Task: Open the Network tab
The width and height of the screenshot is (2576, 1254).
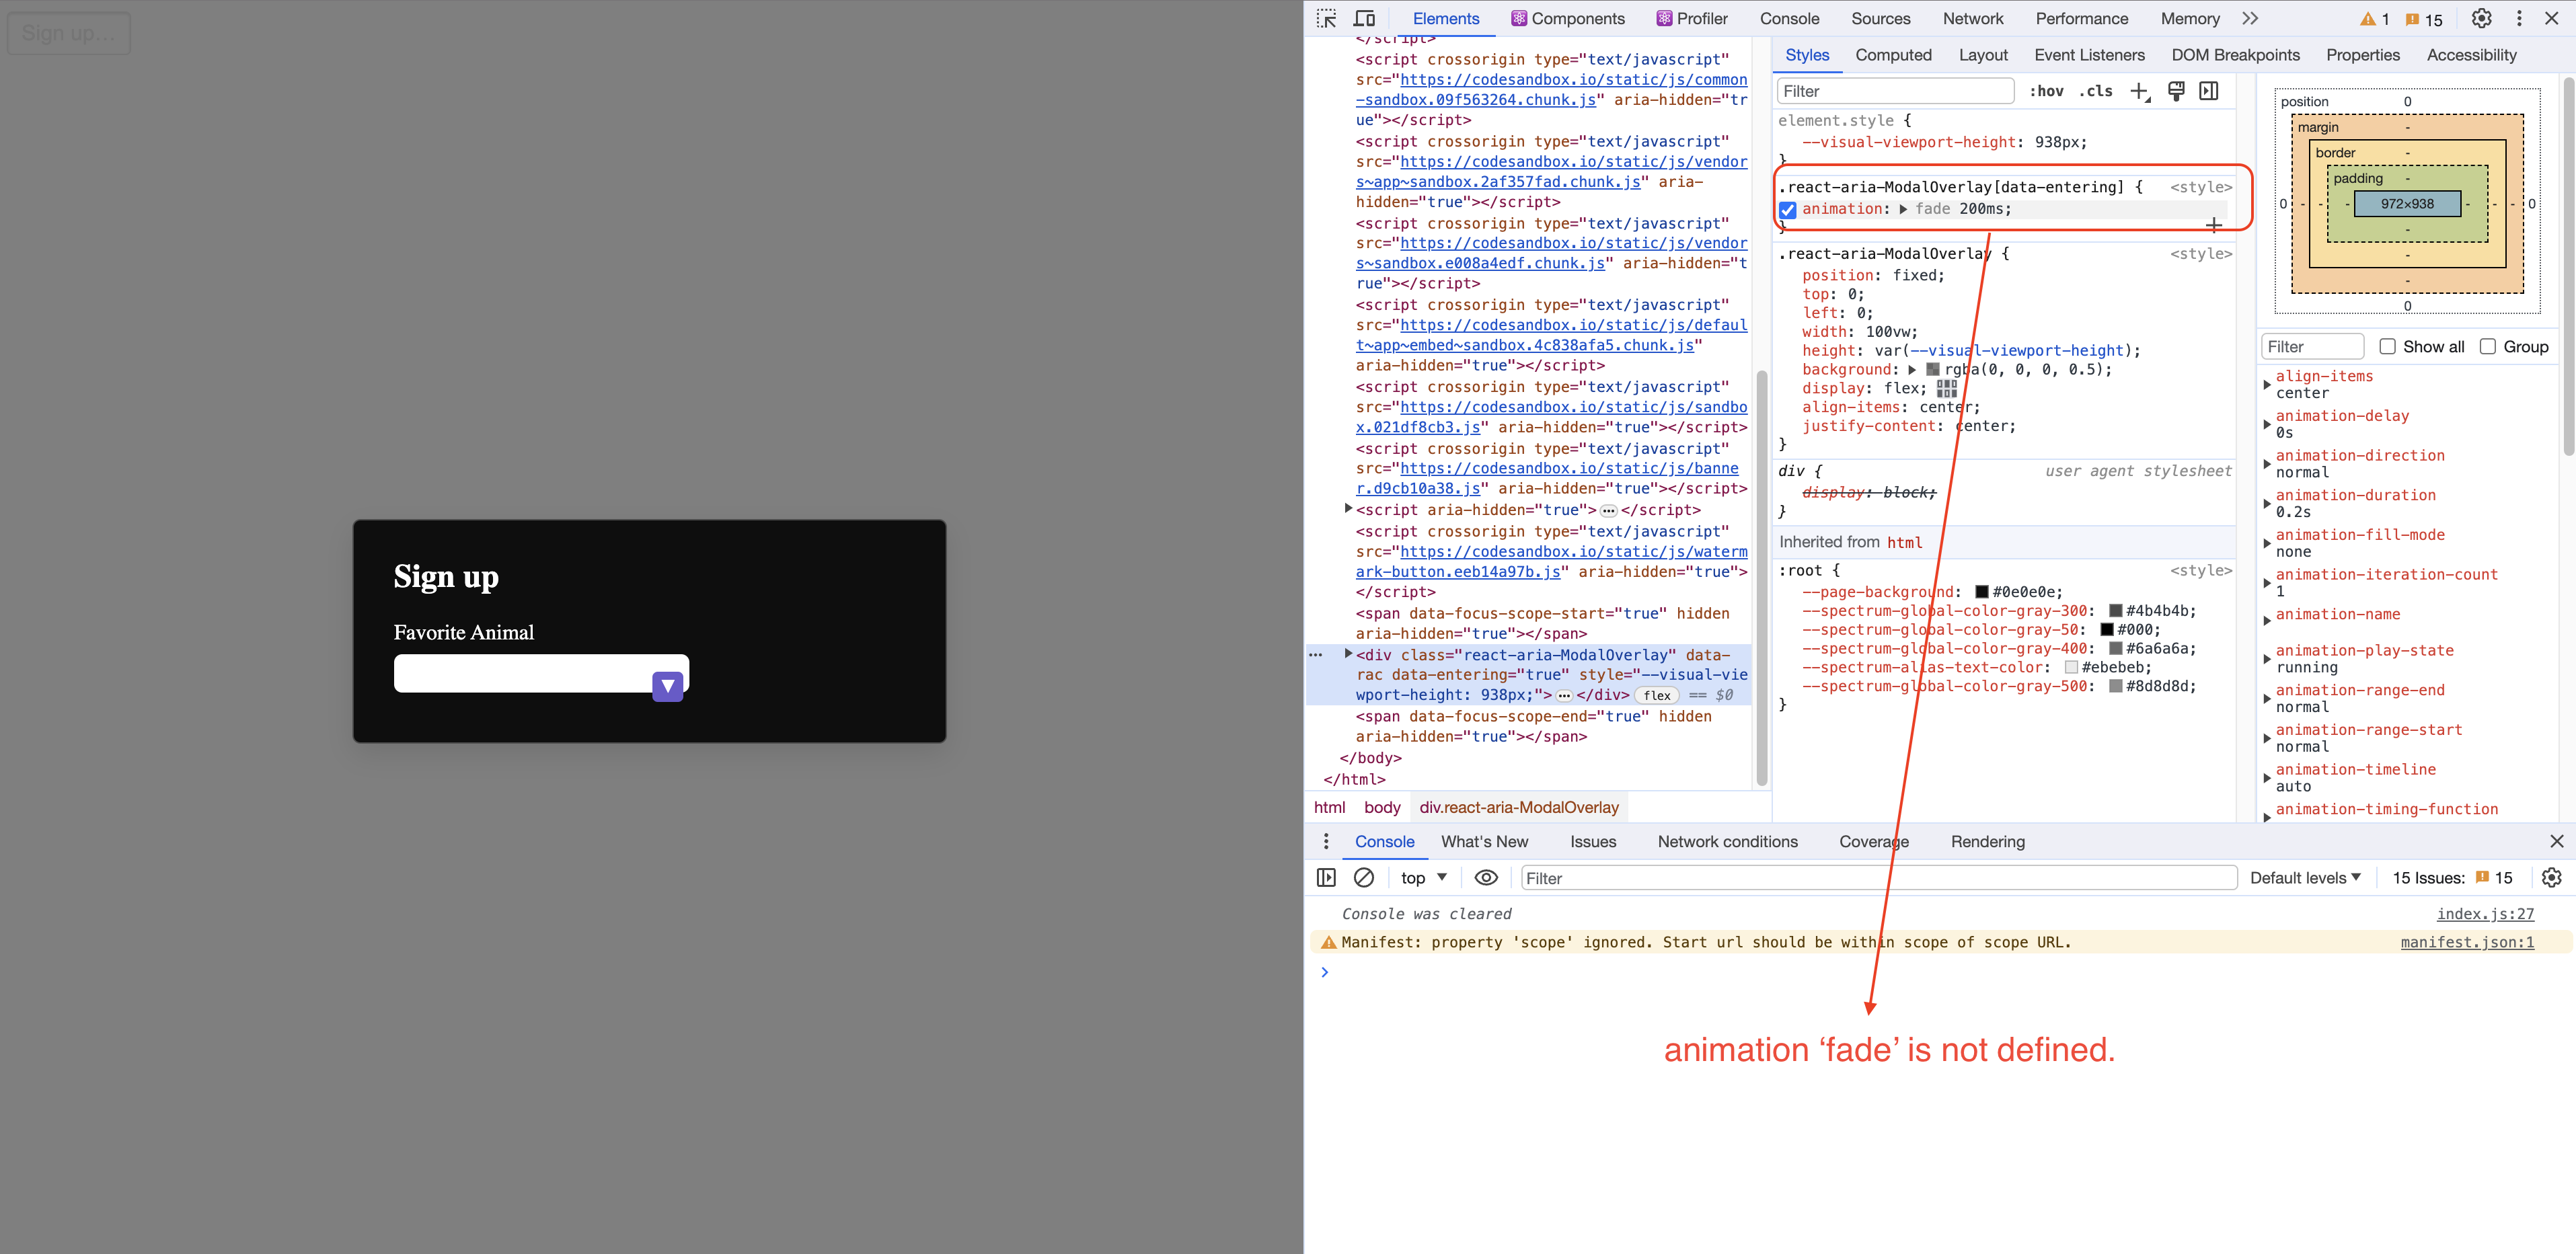Action: (1972, 19)
